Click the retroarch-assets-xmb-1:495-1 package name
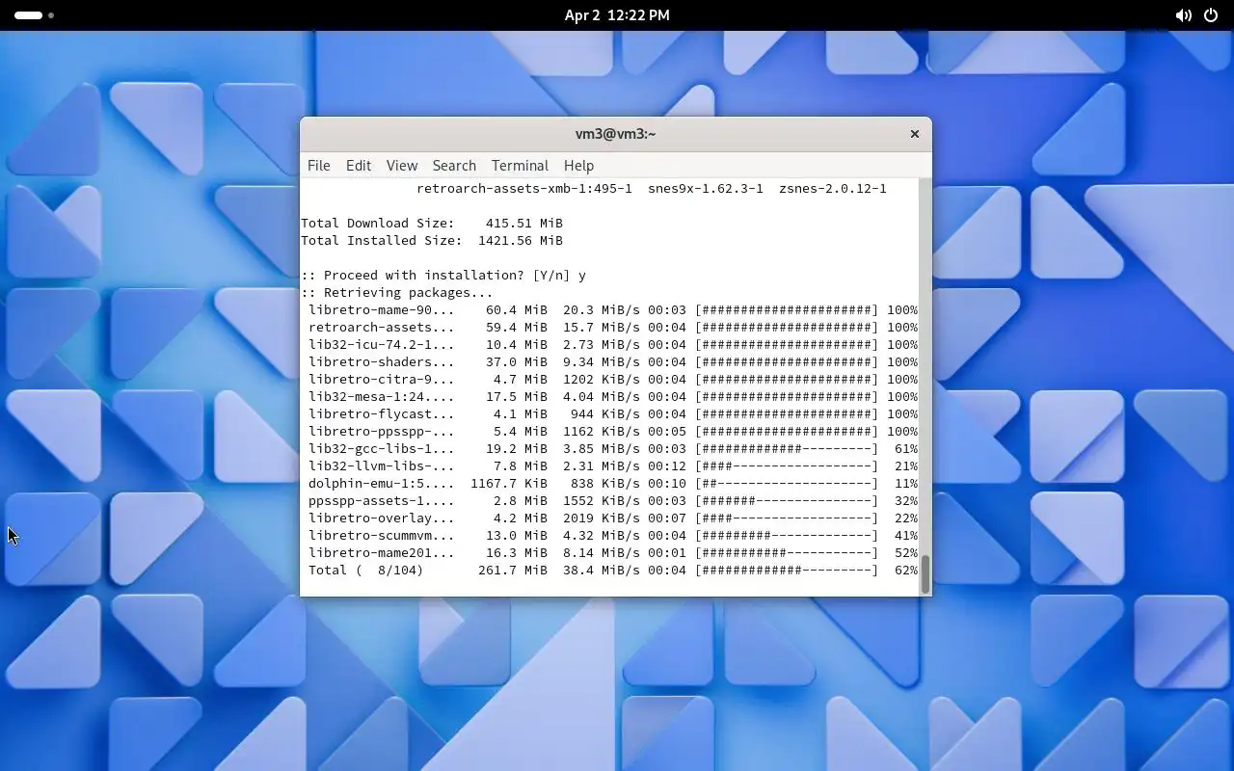The width and height of the screenshot is (1234, 771). click(524, 189)
